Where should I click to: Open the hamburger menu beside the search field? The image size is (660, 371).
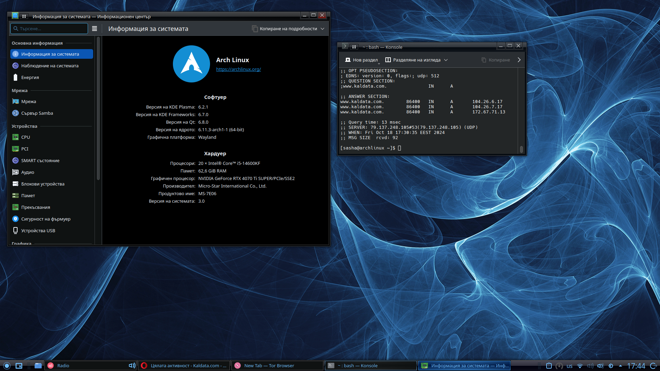coord(95,29)
